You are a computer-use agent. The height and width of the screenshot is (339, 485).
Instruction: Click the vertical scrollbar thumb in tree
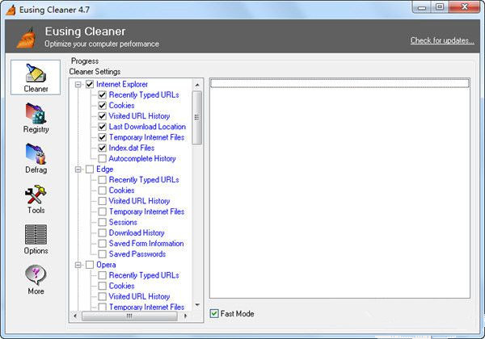(197, 117)
